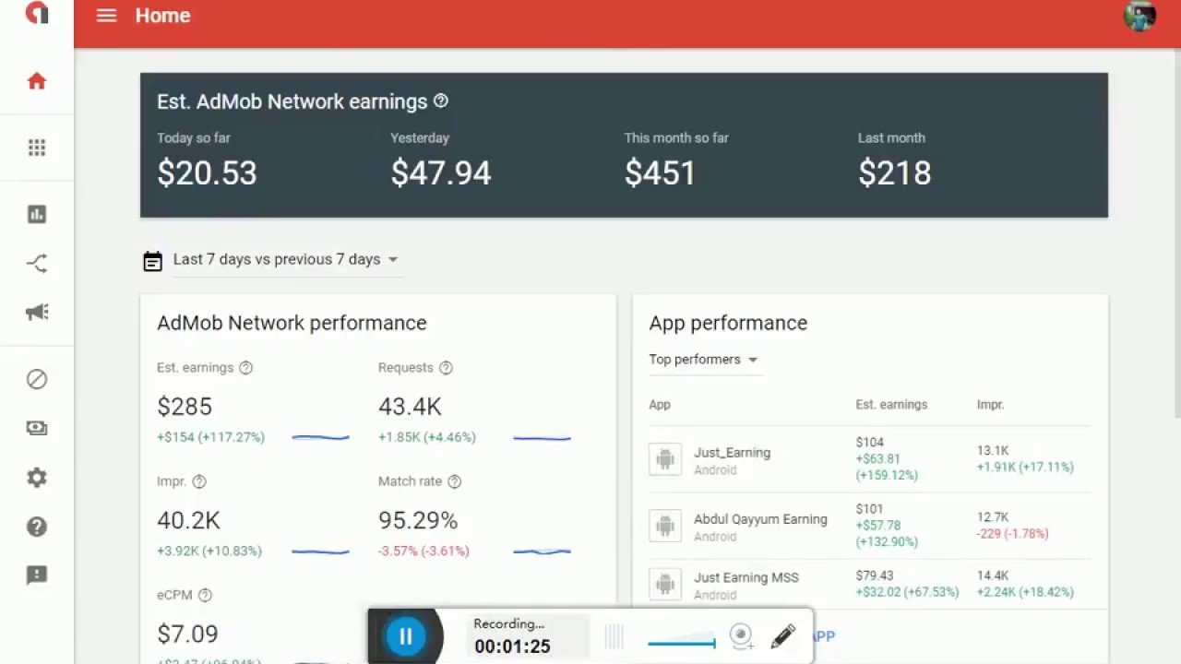Viewport: 1181px width, 664px height.
Task: Open the hamburger navigation menu
Action: [106, 15]
